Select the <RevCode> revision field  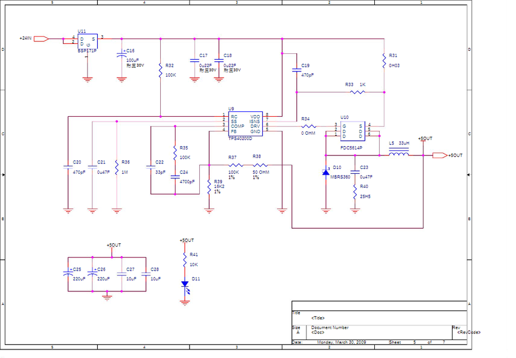[469, 332]
